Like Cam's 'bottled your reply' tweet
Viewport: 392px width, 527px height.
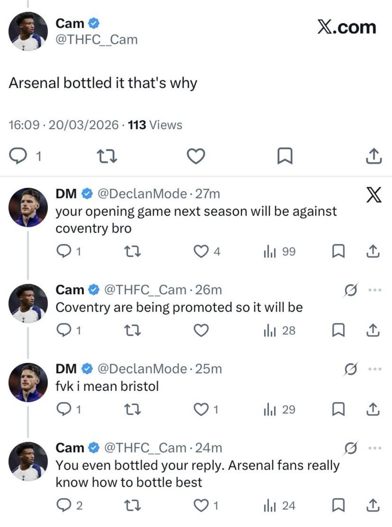tap(201, 505)
